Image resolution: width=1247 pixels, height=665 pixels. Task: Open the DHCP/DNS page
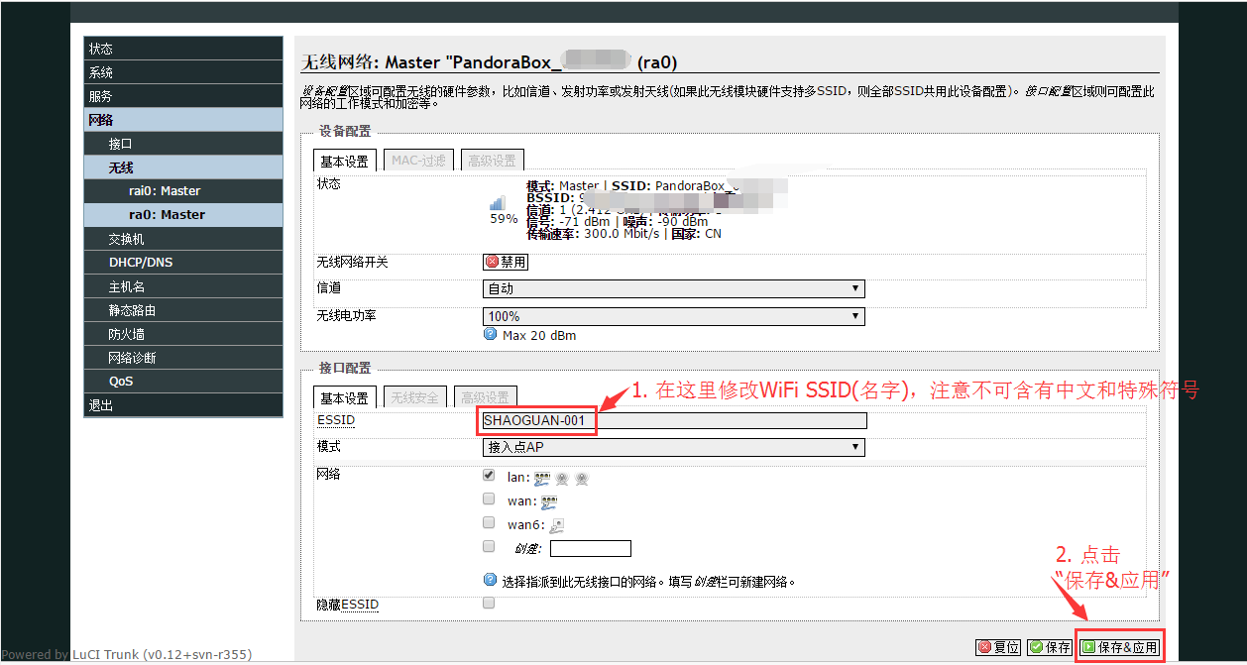pyautogui.click(x=183, y=263)
